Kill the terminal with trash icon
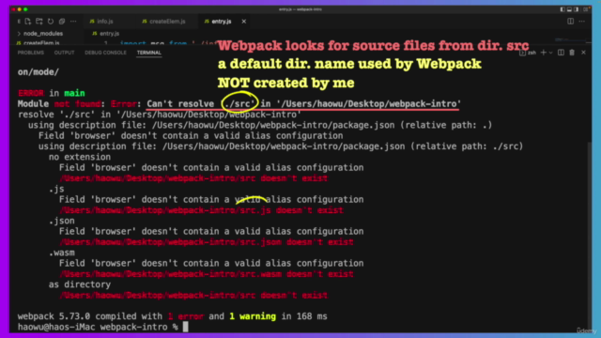This screenshot has height=338, width=601. click(572, 53)
